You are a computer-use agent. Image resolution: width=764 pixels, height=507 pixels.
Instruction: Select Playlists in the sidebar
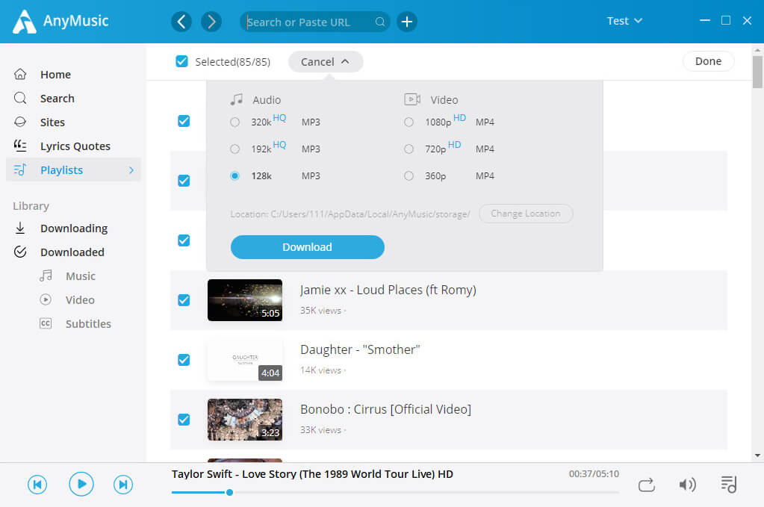(73, 170)
